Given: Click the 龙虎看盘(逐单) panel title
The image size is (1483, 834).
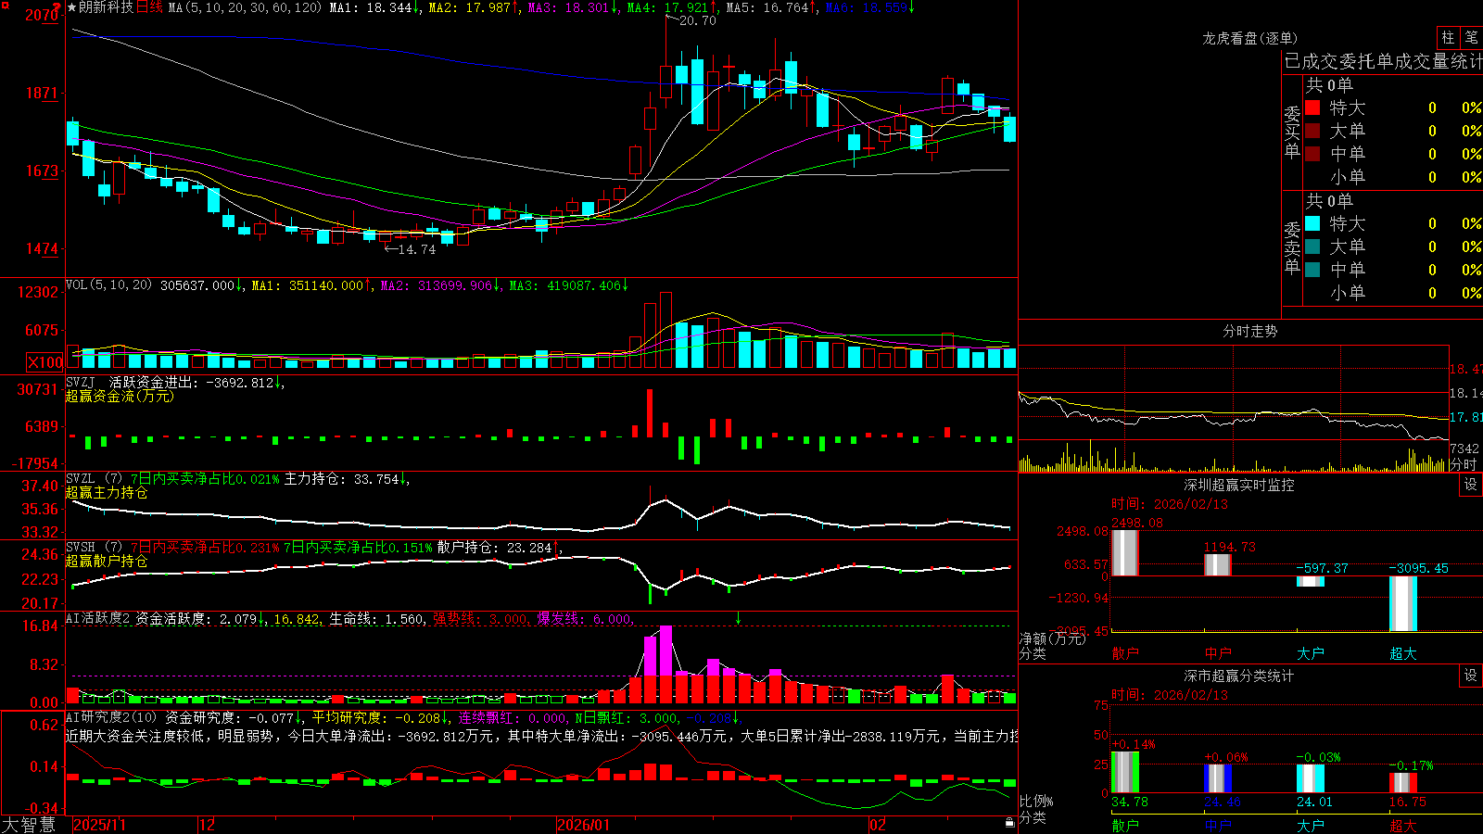Looking at the screenshot, I should [x=1250, y=38].
